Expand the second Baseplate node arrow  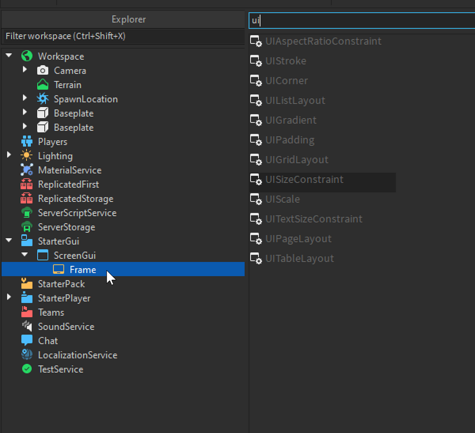(x=25, y=127)
